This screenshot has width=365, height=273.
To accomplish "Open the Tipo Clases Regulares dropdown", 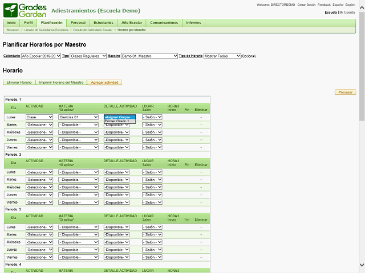I will (x=88, y=56).
